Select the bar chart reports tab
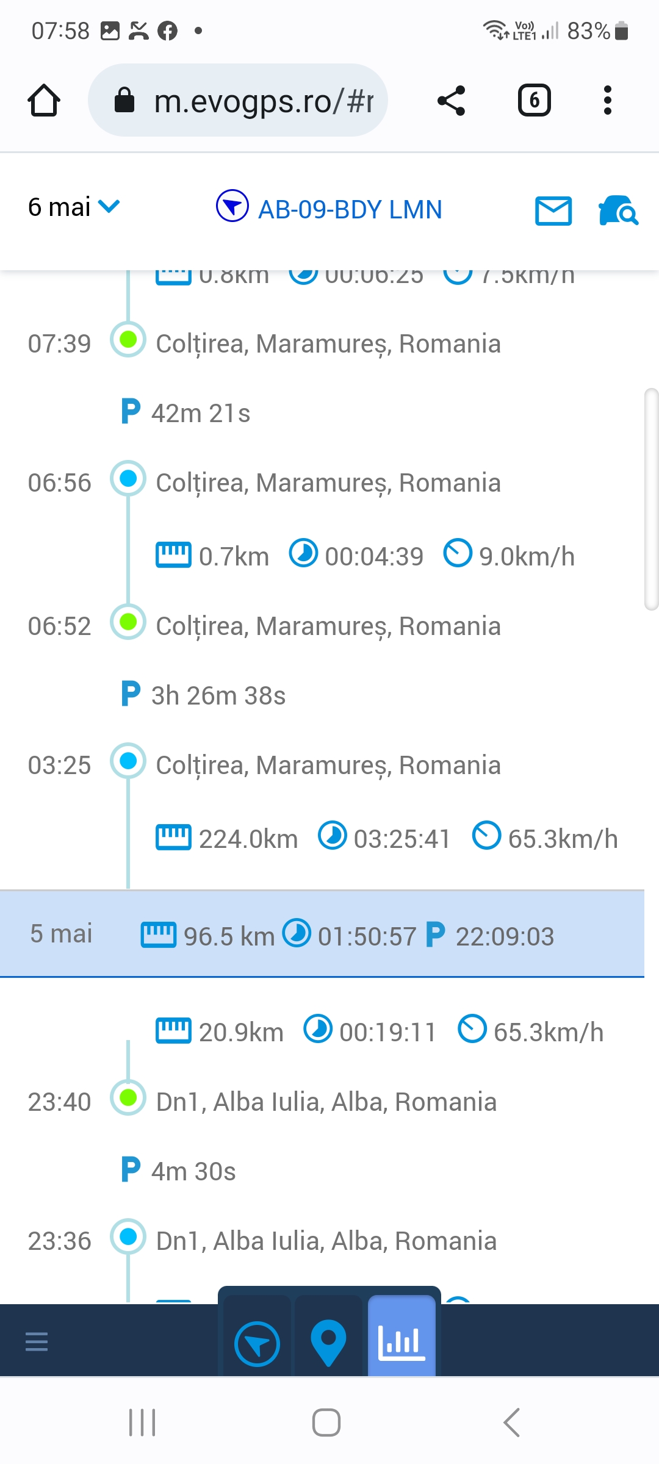Screen dimensions: 659x1464 coord(402,1341)
